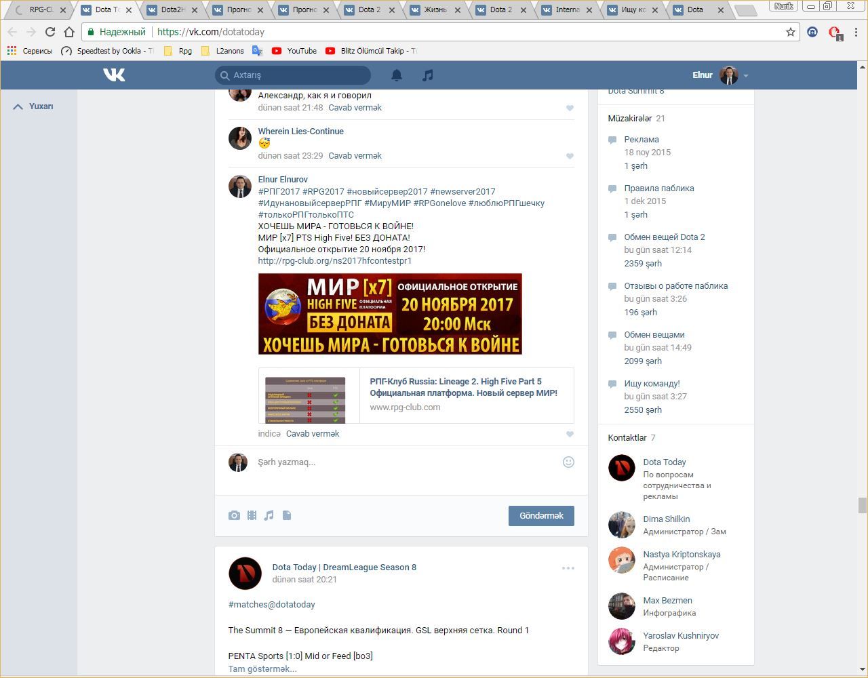Switch to the Interna browser tab
This screenshot has height=678, width=868.
click(x=567, y=9)
